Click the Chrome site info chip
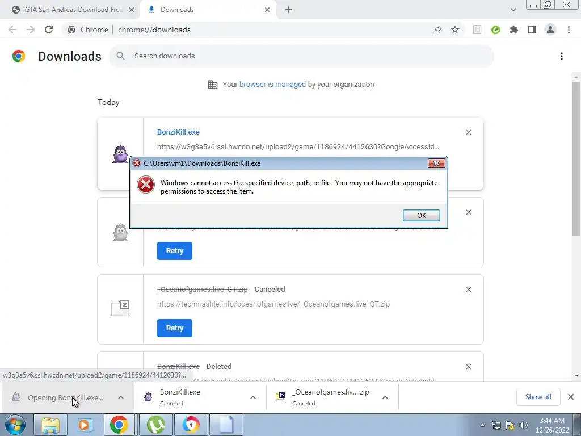The image size is (581, 436). tap(88, 30)
